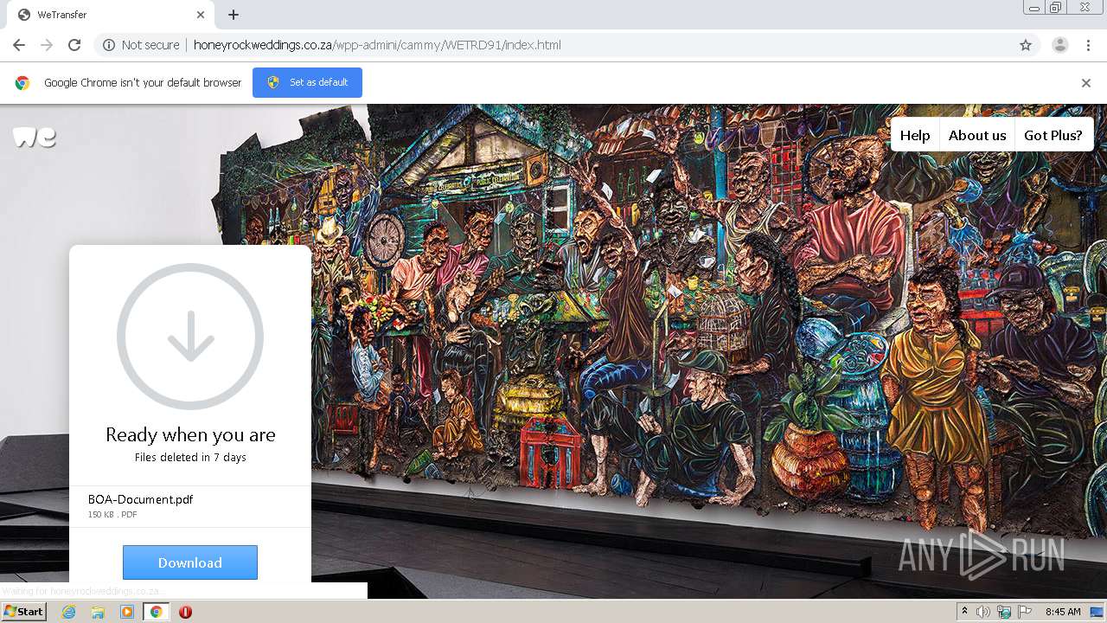Open the Action Center flag icon
The height and width of the screenshot is (623, 1107).
coord(1025,612)
